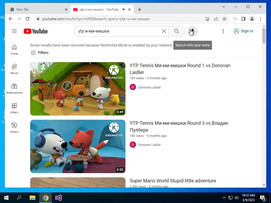Open the notification center

(263, 198)
